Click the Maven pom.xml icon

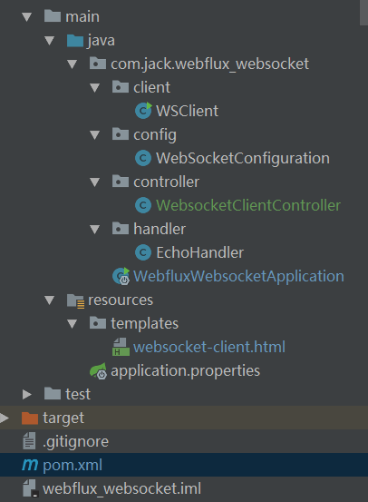click(30, 465)
